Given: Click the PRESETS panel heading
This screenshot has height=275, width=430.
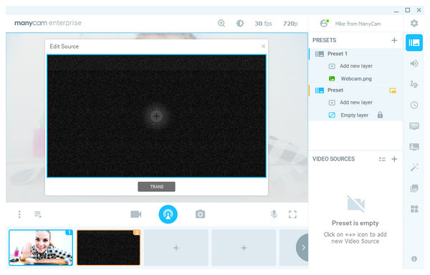Looking at the screenshot, I should 324,40.
